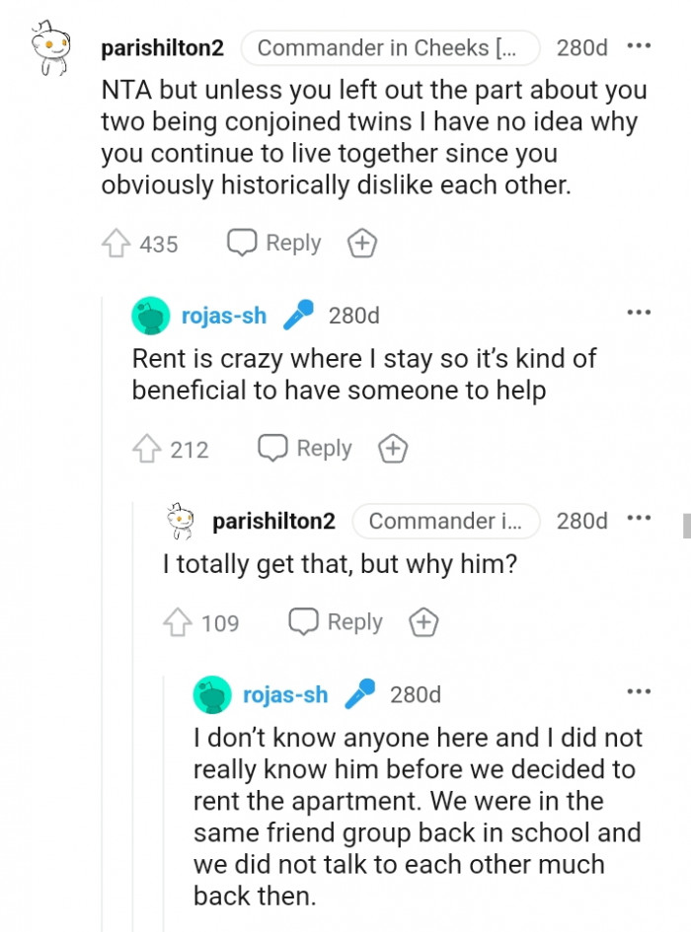Click the 'Commander in Cheeks' flair badge
Viewport: 691px width, 932px height.
pos(390,47)
